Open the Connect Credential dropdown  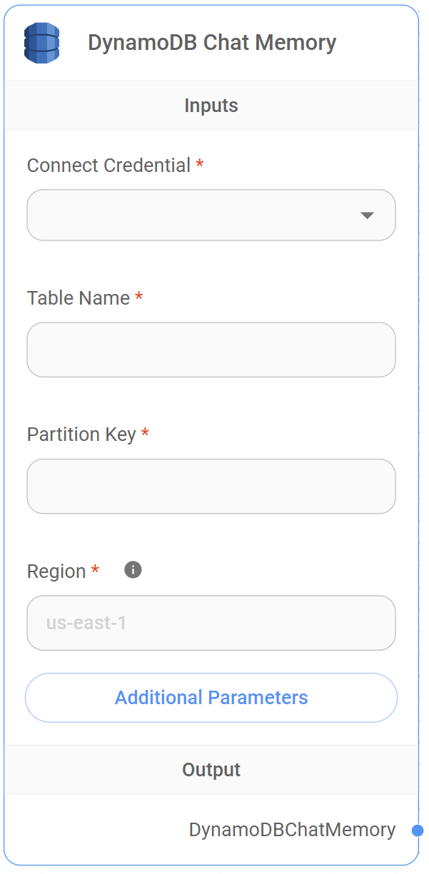(x=211, y=215)
